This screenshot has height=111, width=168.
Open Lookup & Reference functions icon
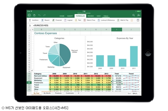point(99,20)
